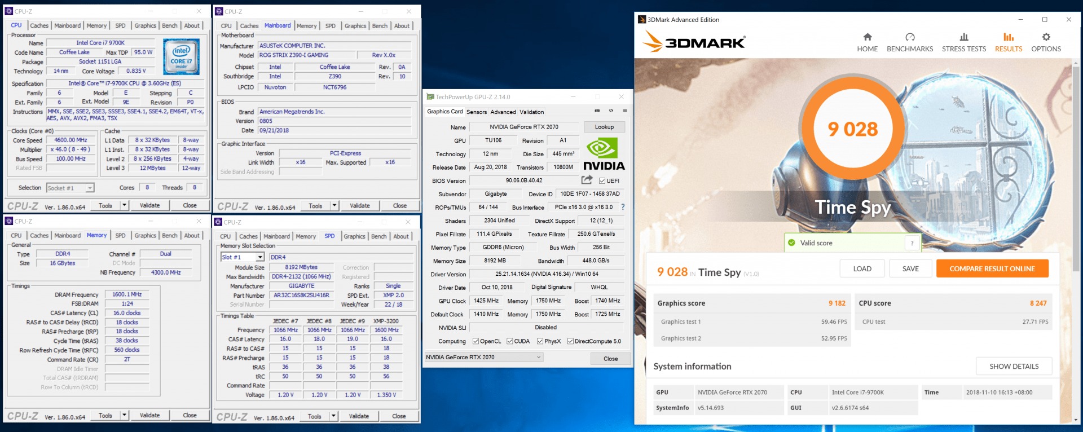Image resolution: width=1083 pixels, height=432 pixels.
Task: Click Compare Result Online button
Action: [992, 269]
